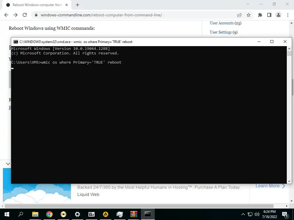Open Chrome tab search chevron
This screenshot has width=294, height=220.
248,4
